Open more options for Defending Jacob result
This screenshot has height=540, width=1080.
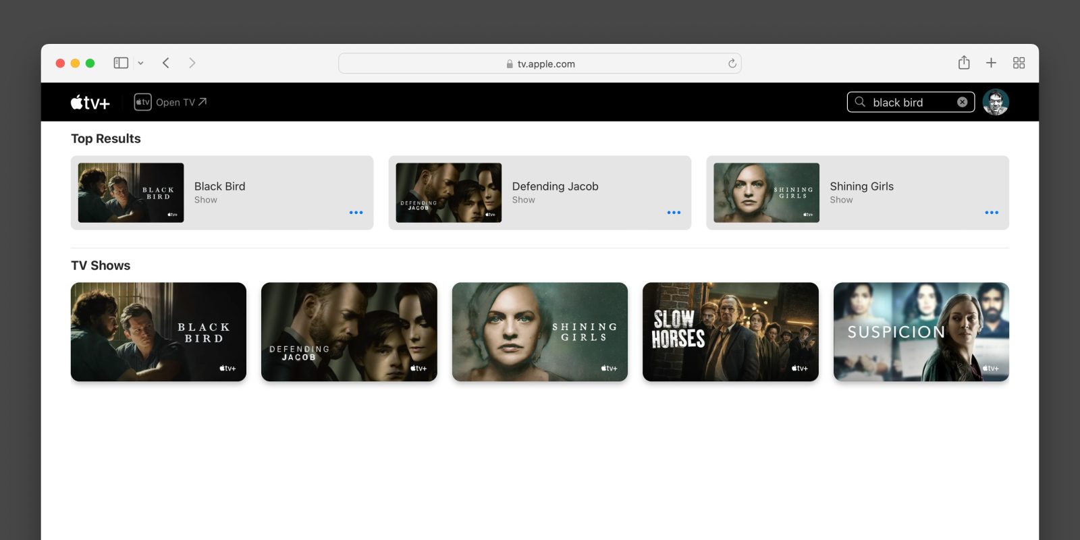pyautogui.click(x=674, y=213)
